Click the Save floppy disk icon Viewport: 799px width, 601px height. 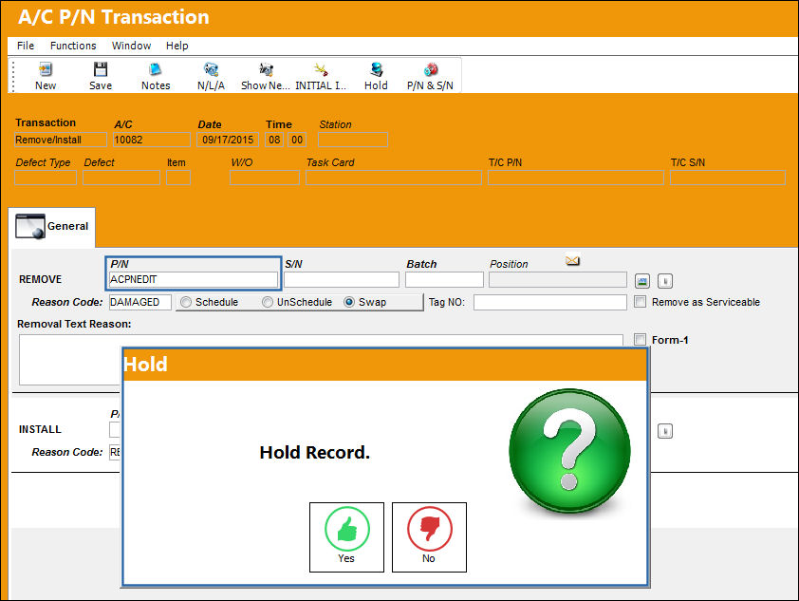101,69
